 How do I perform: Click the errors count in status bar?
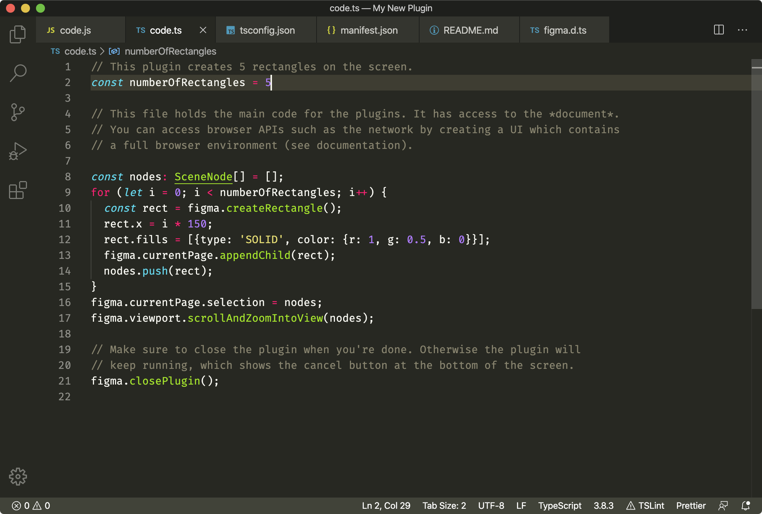21,506
